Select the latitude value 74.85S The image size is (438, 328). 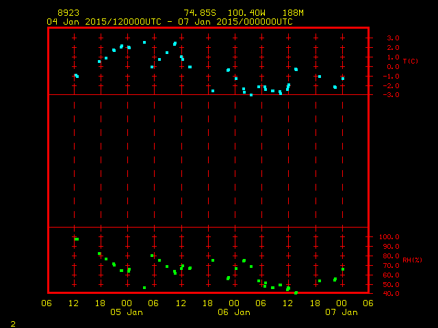pyautogui.click(x=200, y=13)
